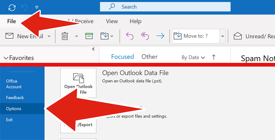
Task: Click into the Search box
Action: pyautogui.click(x=165, y=7)
